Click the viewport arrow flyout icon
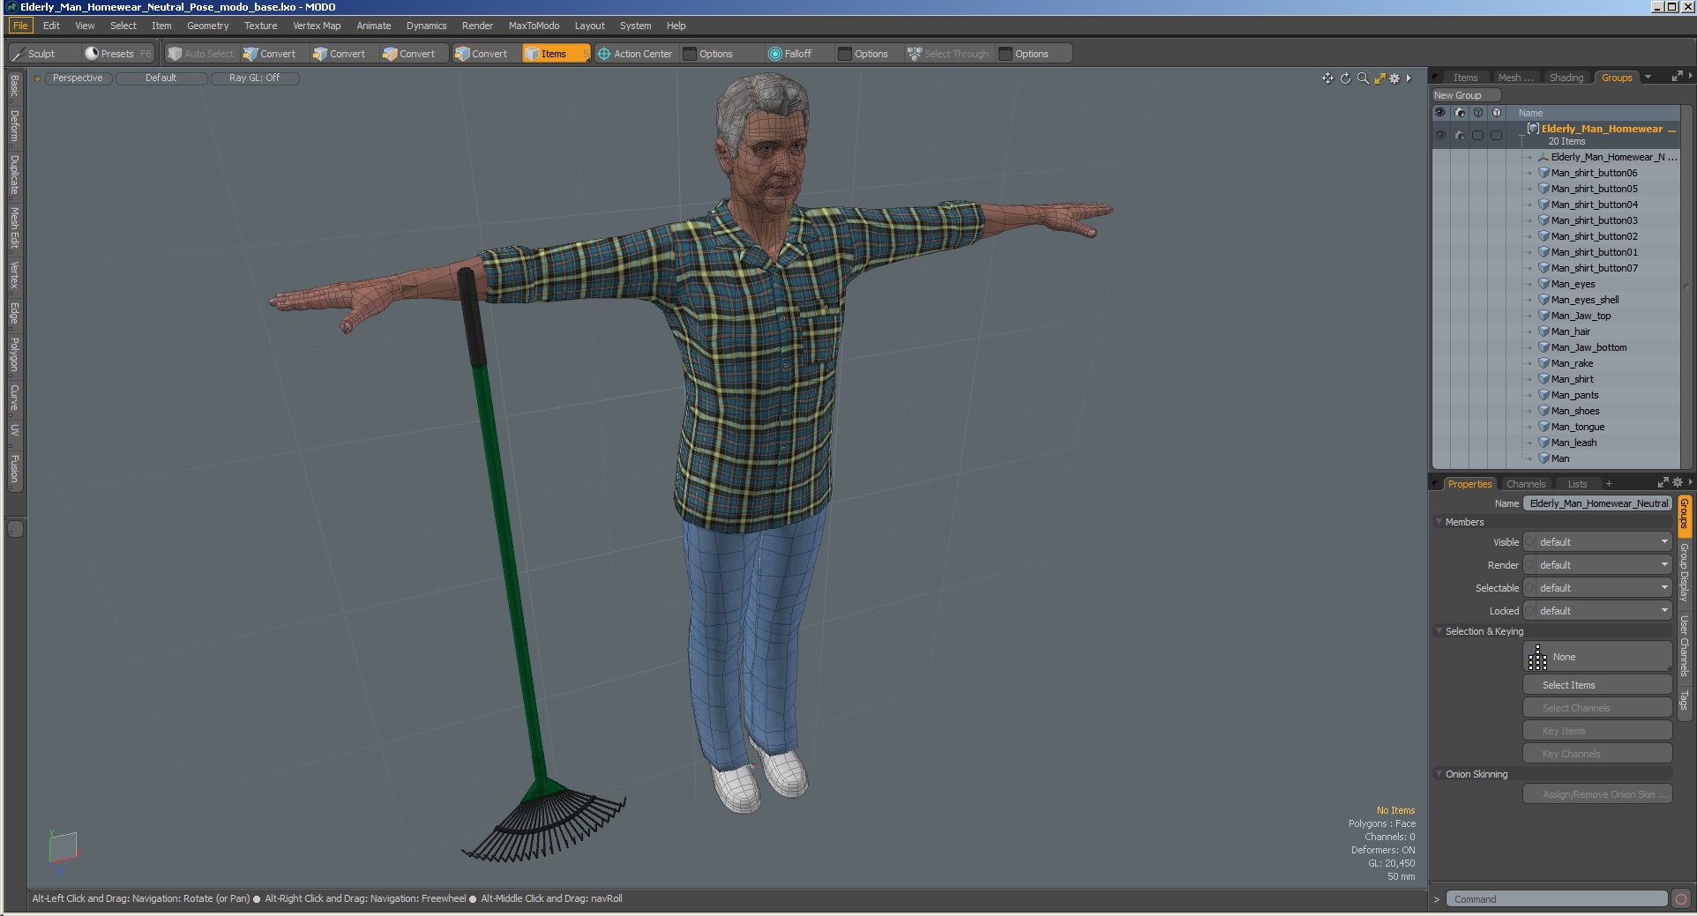The height and width of the screenshot is (916, 1697). (1409, 78)
